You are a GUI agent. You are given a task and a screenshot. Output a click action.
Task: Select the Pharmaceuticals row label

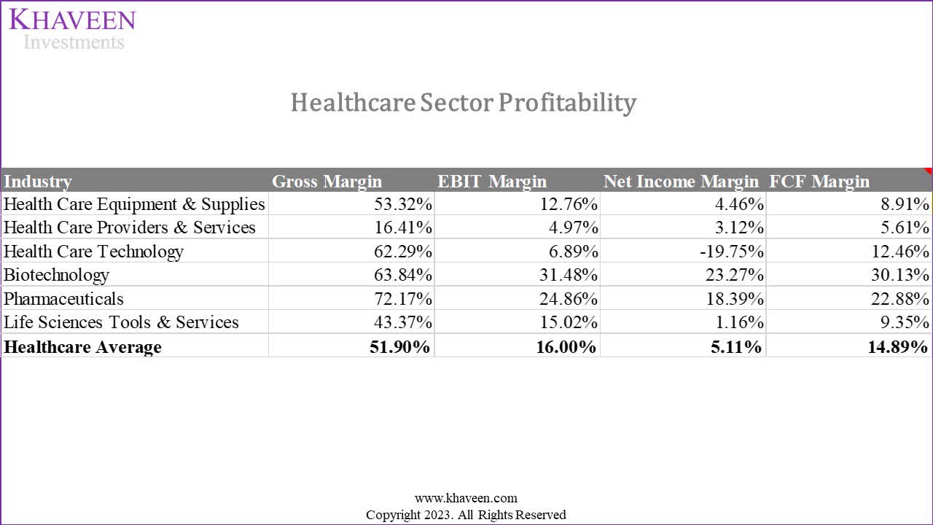(x=63, y=299)
